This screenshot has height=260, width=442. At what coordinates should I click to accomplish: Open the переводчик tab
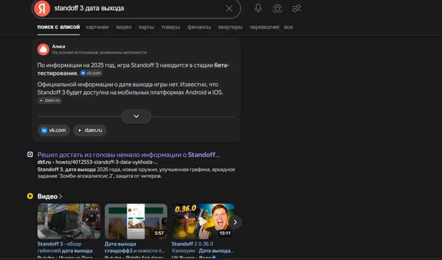tap(264, 27)
